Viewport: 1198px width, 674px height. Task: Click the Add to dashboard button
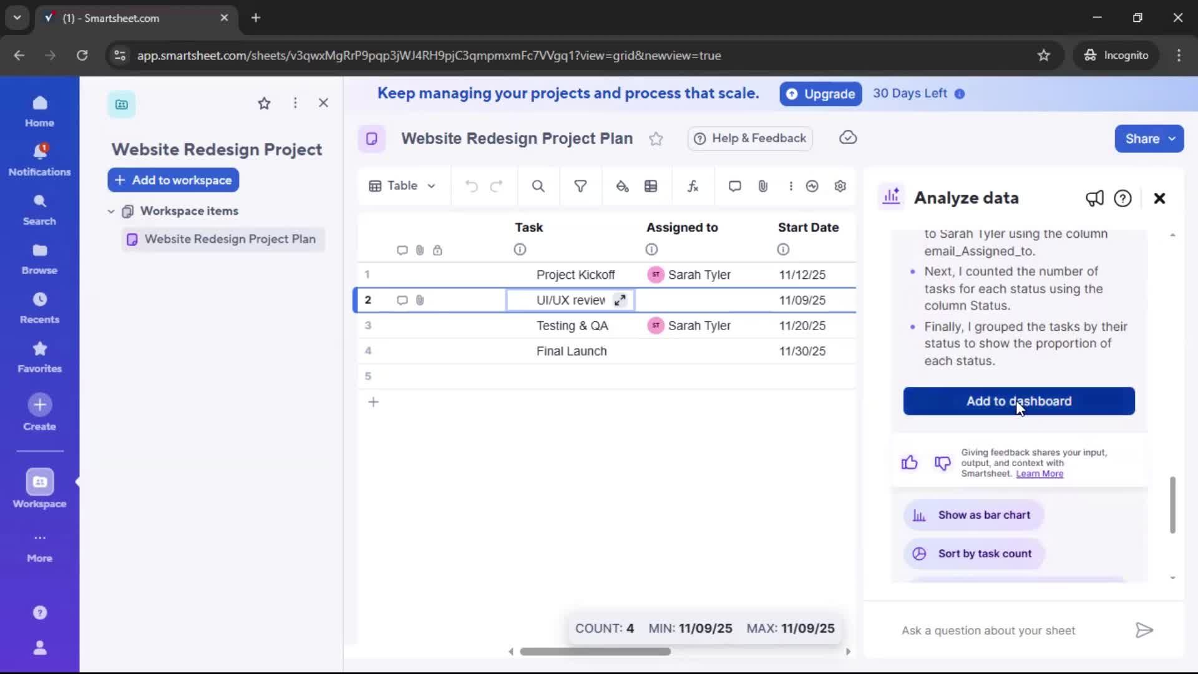(x=1018, y=401)
